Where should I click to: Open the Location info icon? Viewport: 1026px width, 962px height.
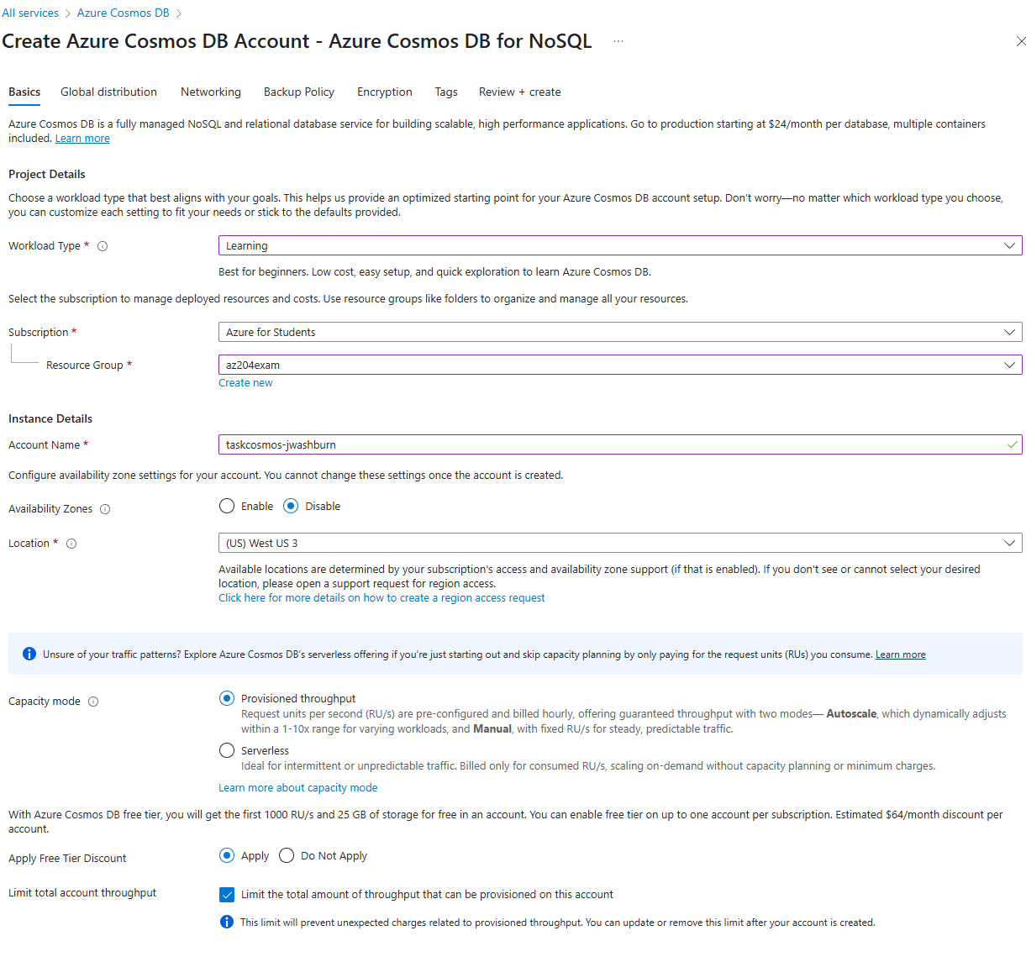tap(71, 544)
